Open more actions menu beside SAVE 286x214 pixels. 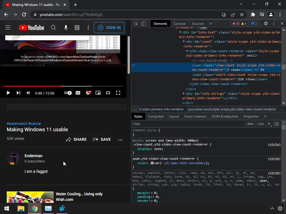click(x=120, y=140)
